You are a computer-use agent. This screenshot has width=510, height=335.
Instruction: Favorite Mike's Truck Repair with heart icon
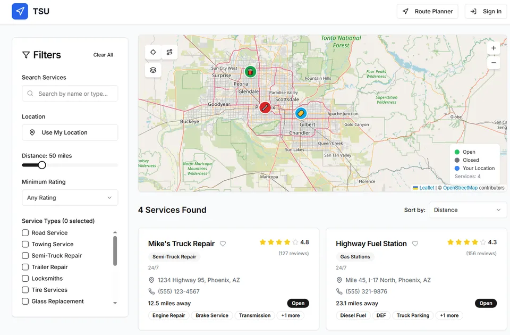coord(223,244)
